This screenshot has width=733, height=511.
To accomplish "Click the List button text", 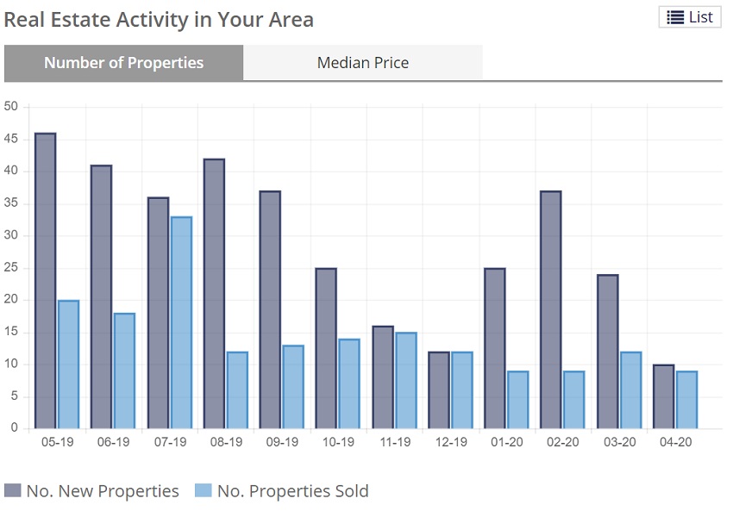I will [701, 17].
